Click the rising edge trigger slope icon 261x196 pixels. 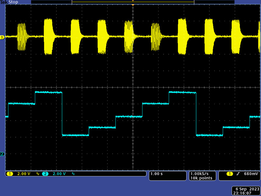coord(238,174)
